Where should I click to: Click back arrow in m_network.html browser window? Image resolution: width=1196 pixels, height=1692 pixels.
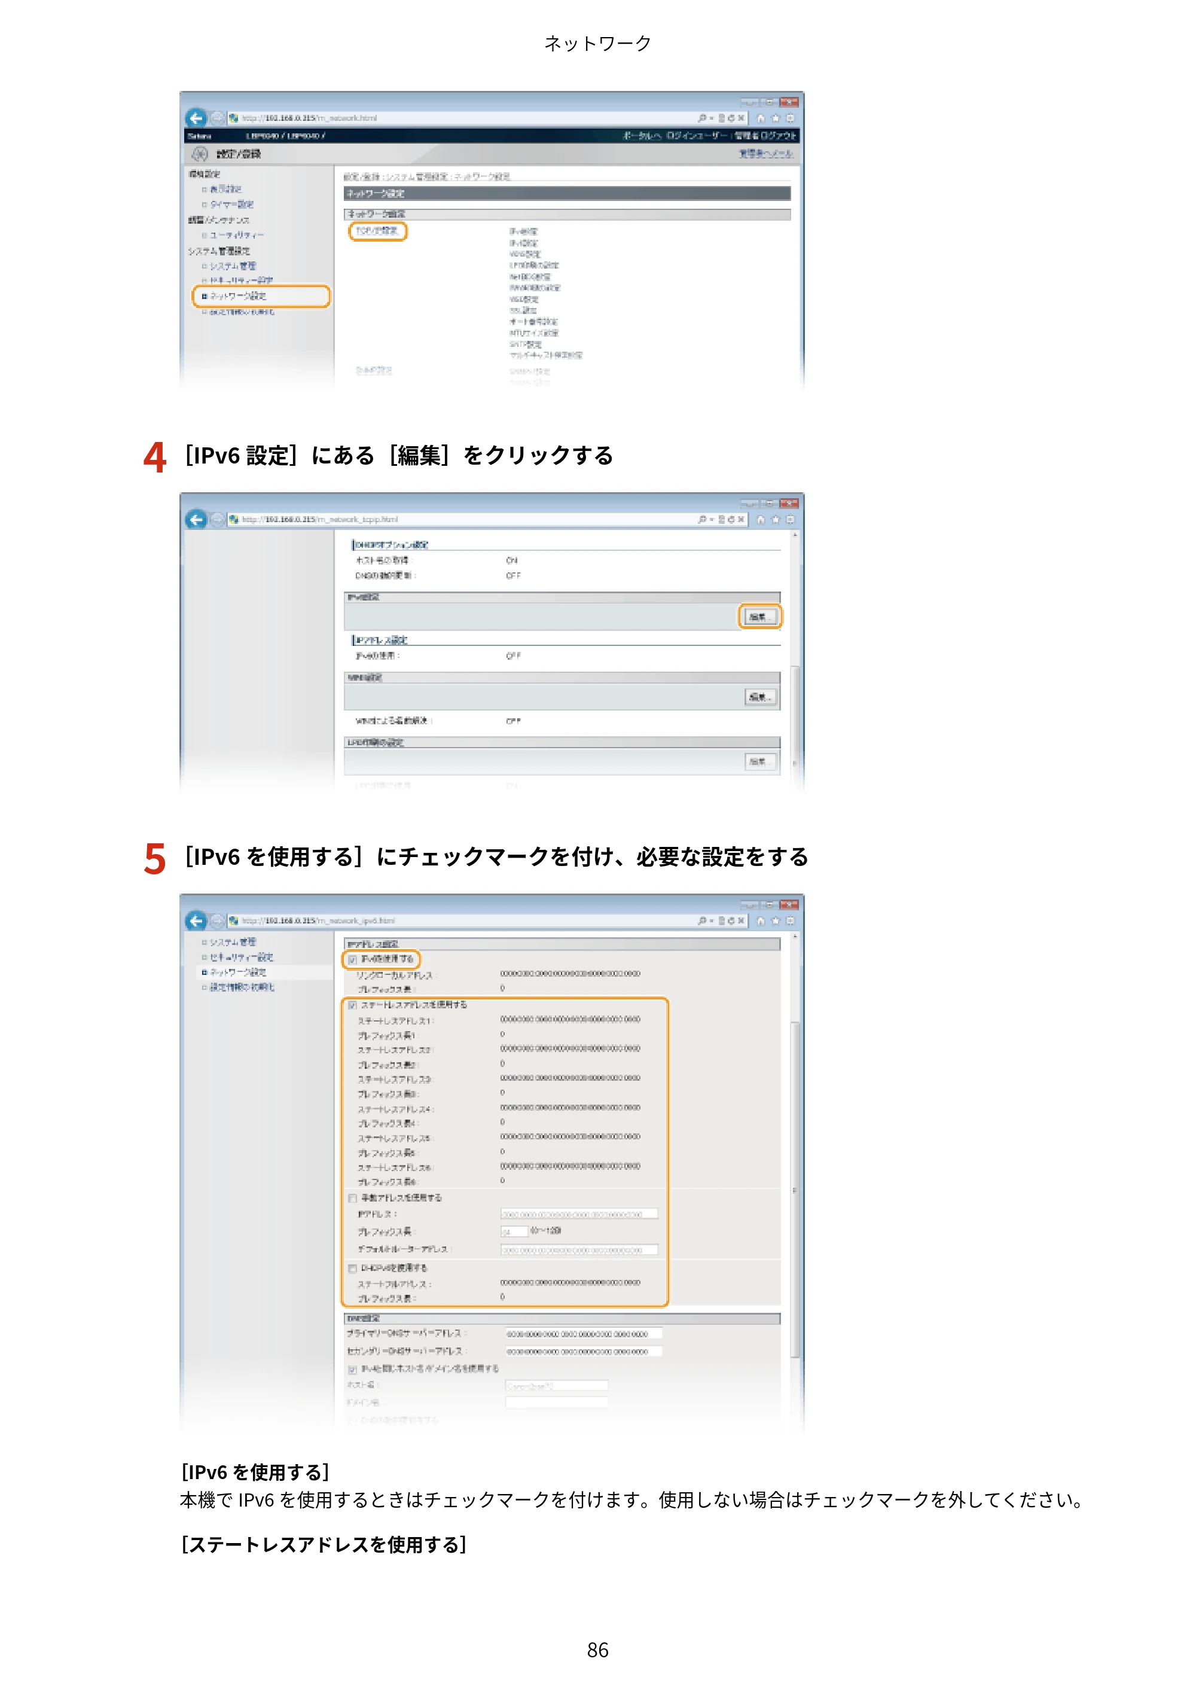click(196, 118)
